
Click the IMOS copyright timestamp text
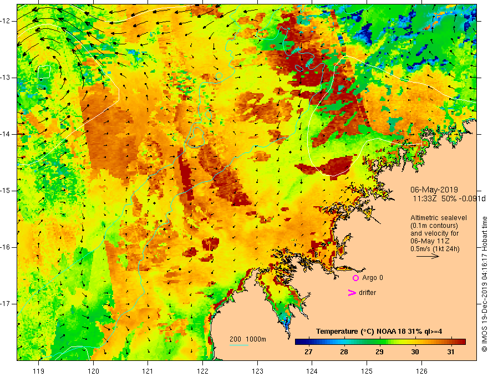pyautogui.click(x=484, y=284)
